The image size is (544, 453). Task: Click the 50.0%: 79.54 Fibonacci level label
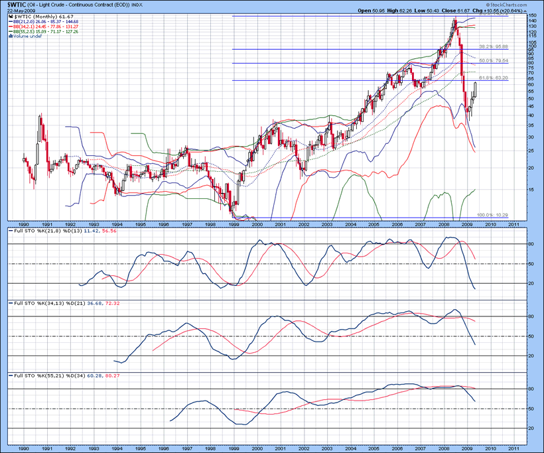click(492, 60)
